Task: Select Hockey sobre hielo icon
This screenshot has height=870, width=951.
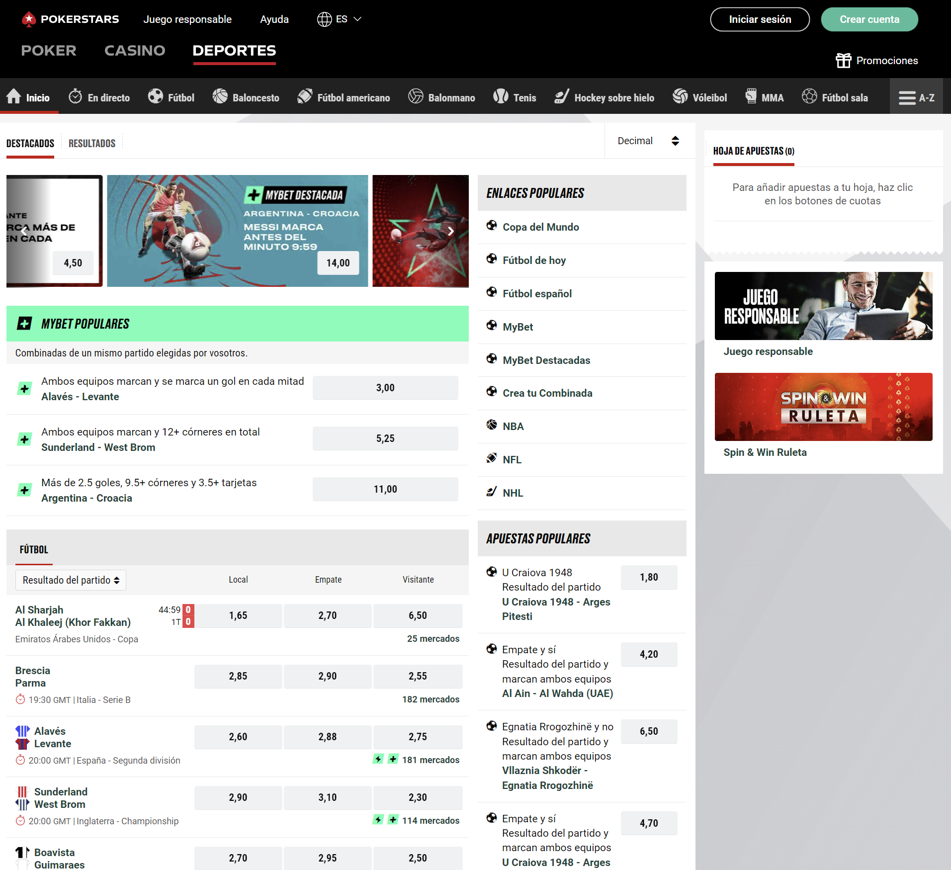Action: click(x=562, y=96)
